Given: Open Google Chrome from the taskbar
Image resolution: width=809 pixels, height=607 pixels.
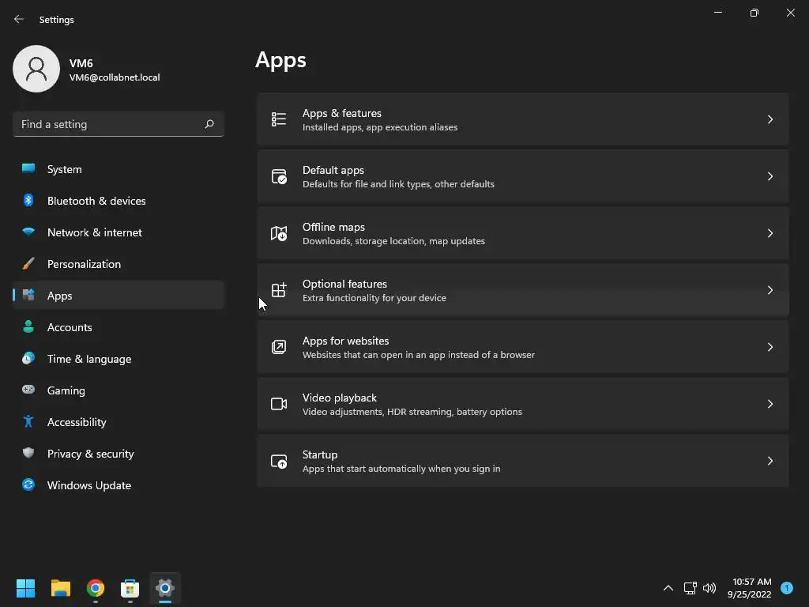Looking at the screenshot, I should [96, 588].
